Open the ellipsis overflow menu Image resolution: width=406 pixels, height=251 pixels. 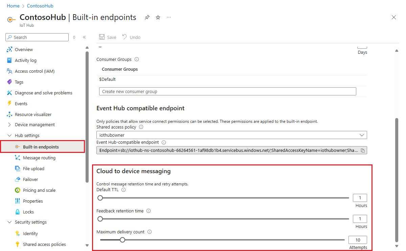coord(168,17)
